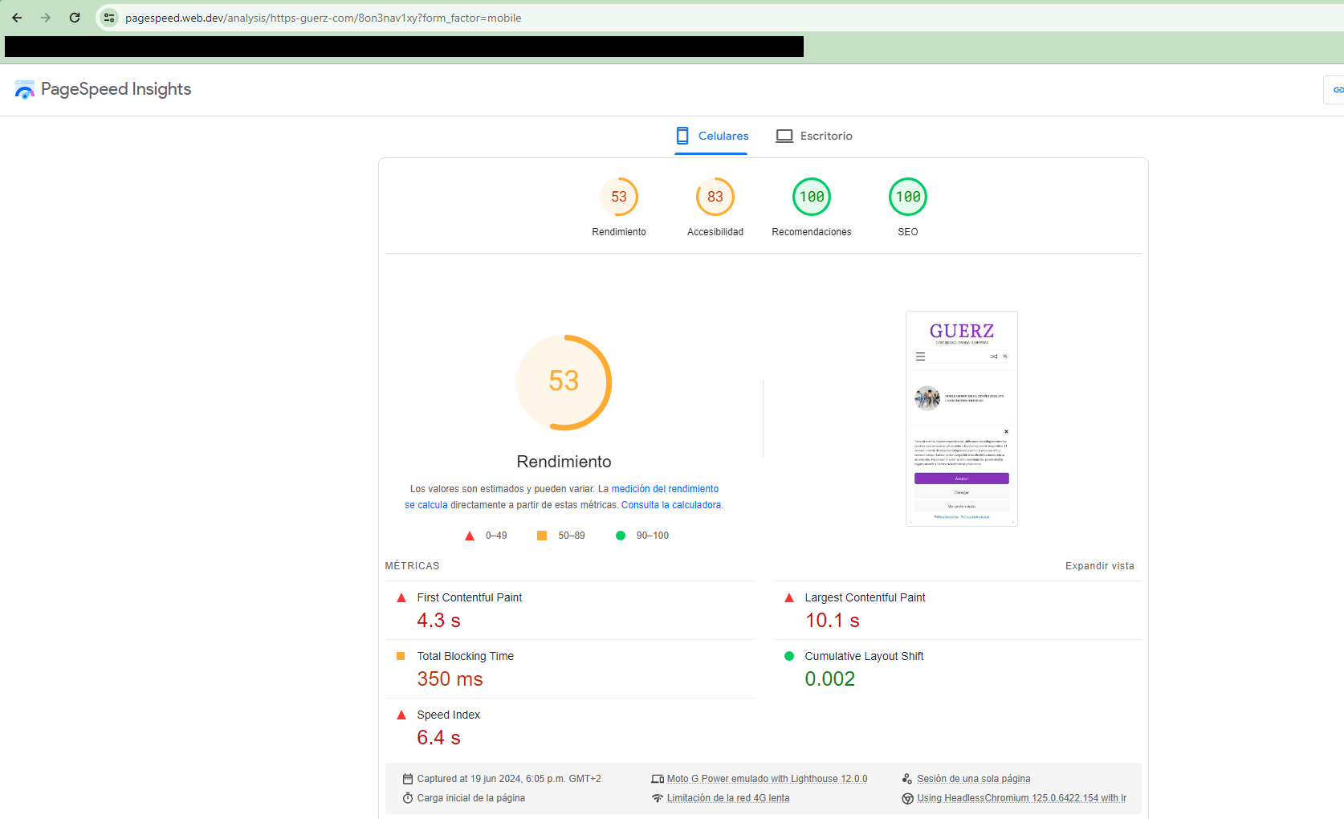Image resolution: width=1344 pixels, height=819 pixels.
Task: Select the 100 SEO score gauge
Action: pos(908,197)
